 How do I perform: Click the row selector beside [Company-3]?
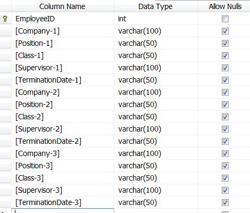coord(5,153)
